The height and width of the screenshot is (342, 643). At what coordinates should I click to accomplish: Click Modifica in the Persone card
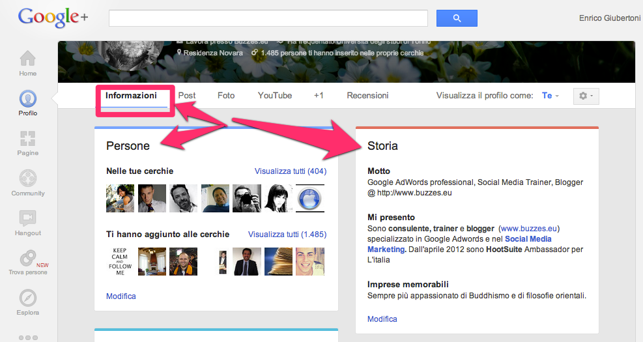click(121, 296)
